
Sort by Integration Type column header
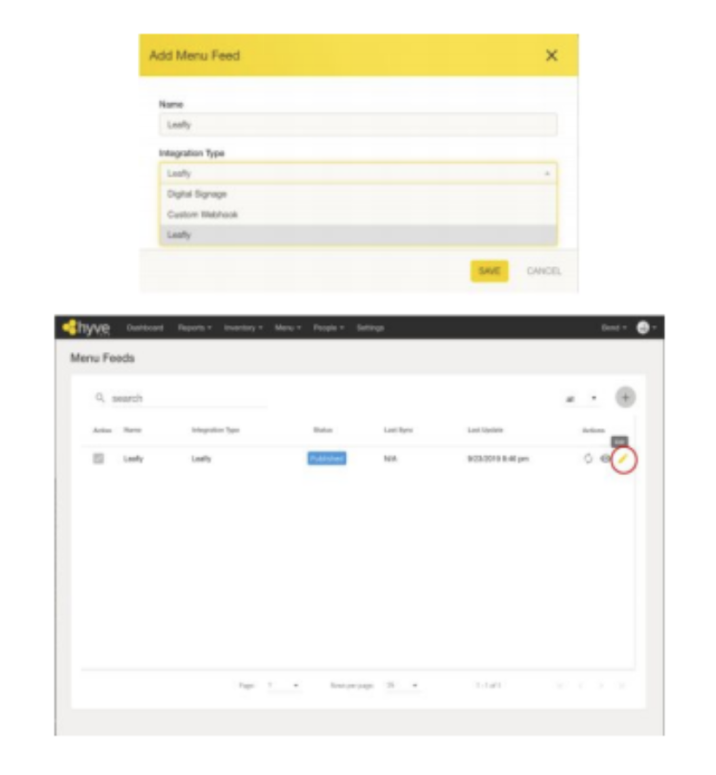216,430
